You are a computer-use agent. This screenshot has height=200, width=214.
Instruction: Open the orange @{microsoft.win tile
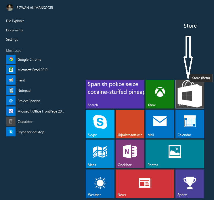[x=130, y=124]
